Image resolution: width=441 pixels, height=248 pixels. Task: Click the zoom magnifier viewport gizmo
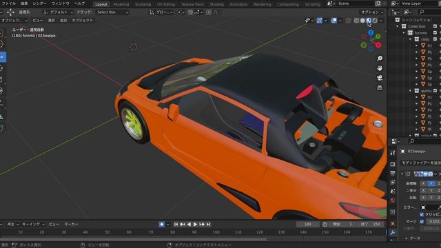click(380, 59)
